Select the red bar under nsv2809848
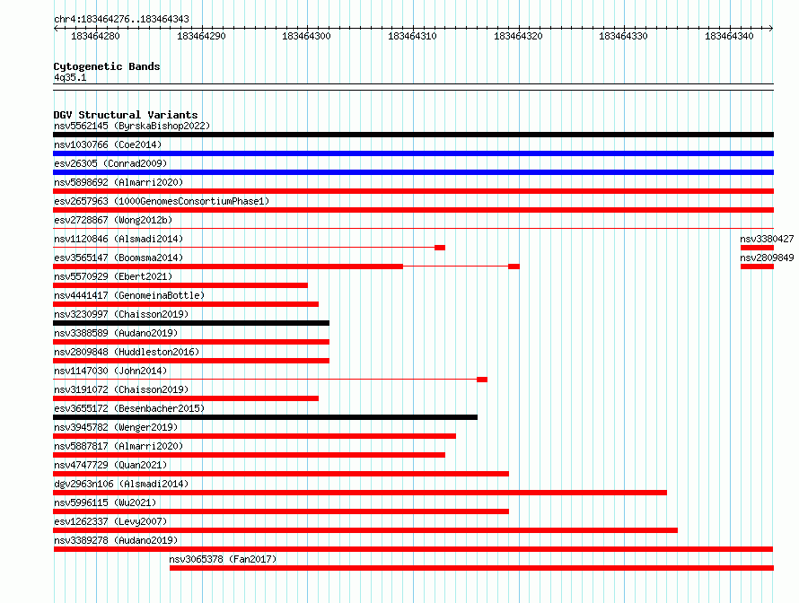 coord(191,361)
